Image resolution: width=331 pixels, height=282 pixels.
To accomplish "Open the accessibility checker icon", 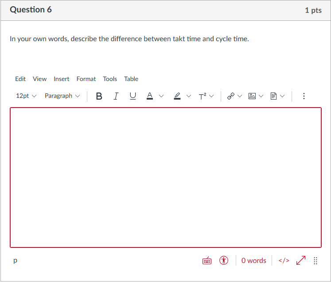I will (x=224, y=260).
